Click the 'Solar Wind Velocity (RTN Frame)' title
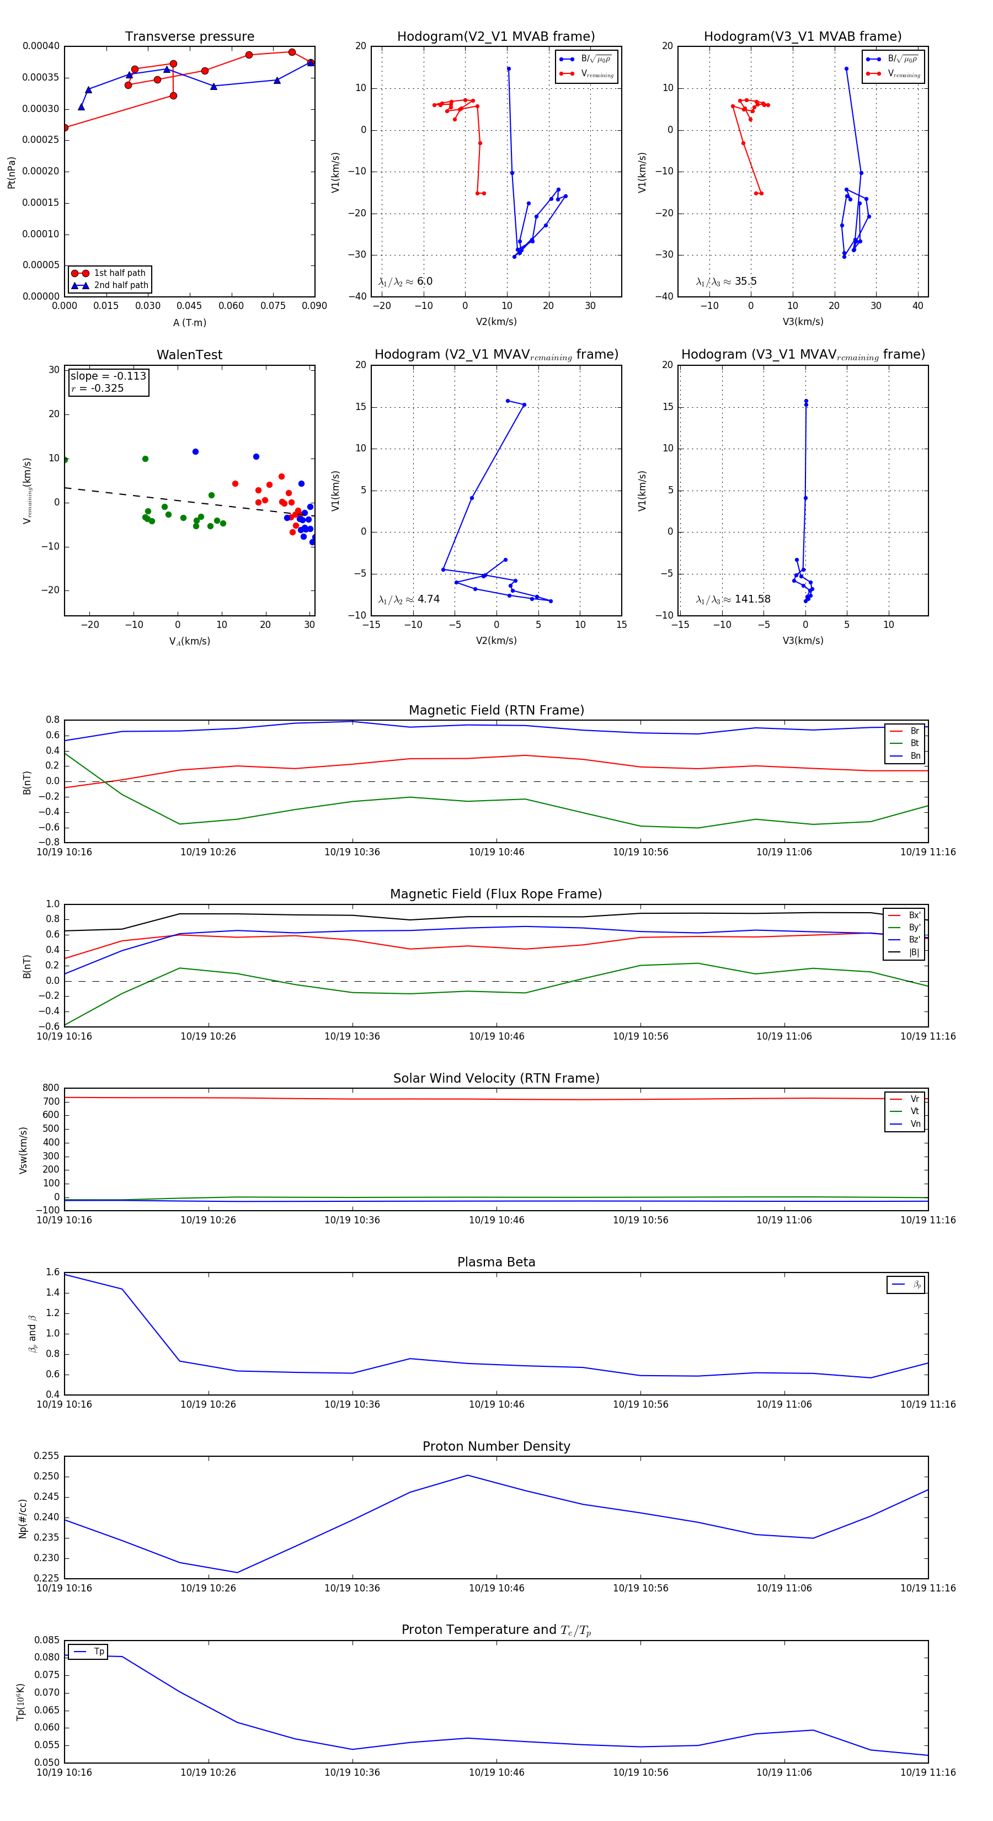This screenshot has width=993, height=1821. click(496, 1078)
